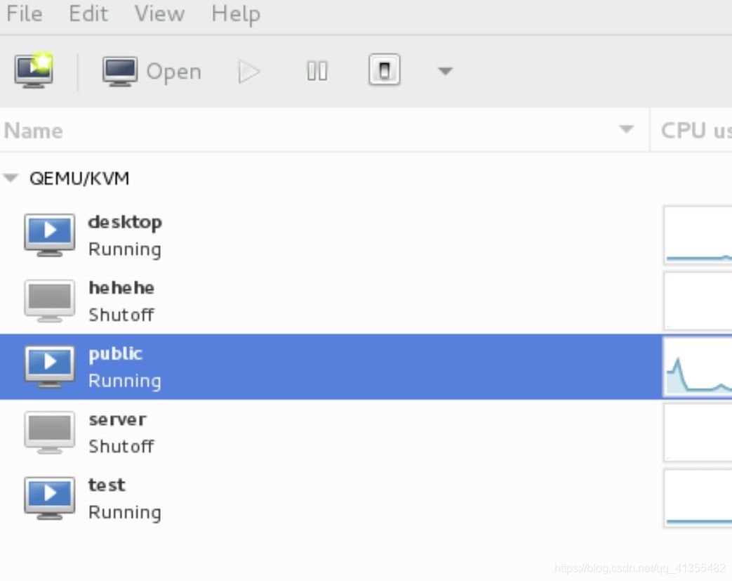Viewport: 732px width, 581px height.
Task: Collapse the QEMU/KVM connection tree
Action: [11, 178]
